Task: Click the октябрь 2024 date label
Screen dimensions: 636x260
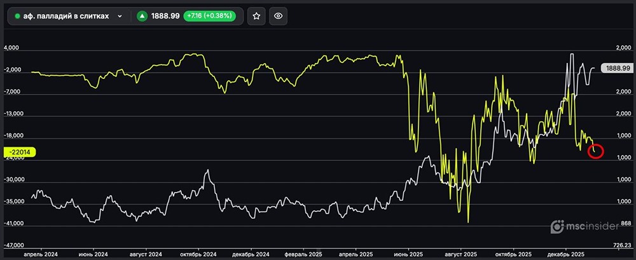Action: point(198,255)
